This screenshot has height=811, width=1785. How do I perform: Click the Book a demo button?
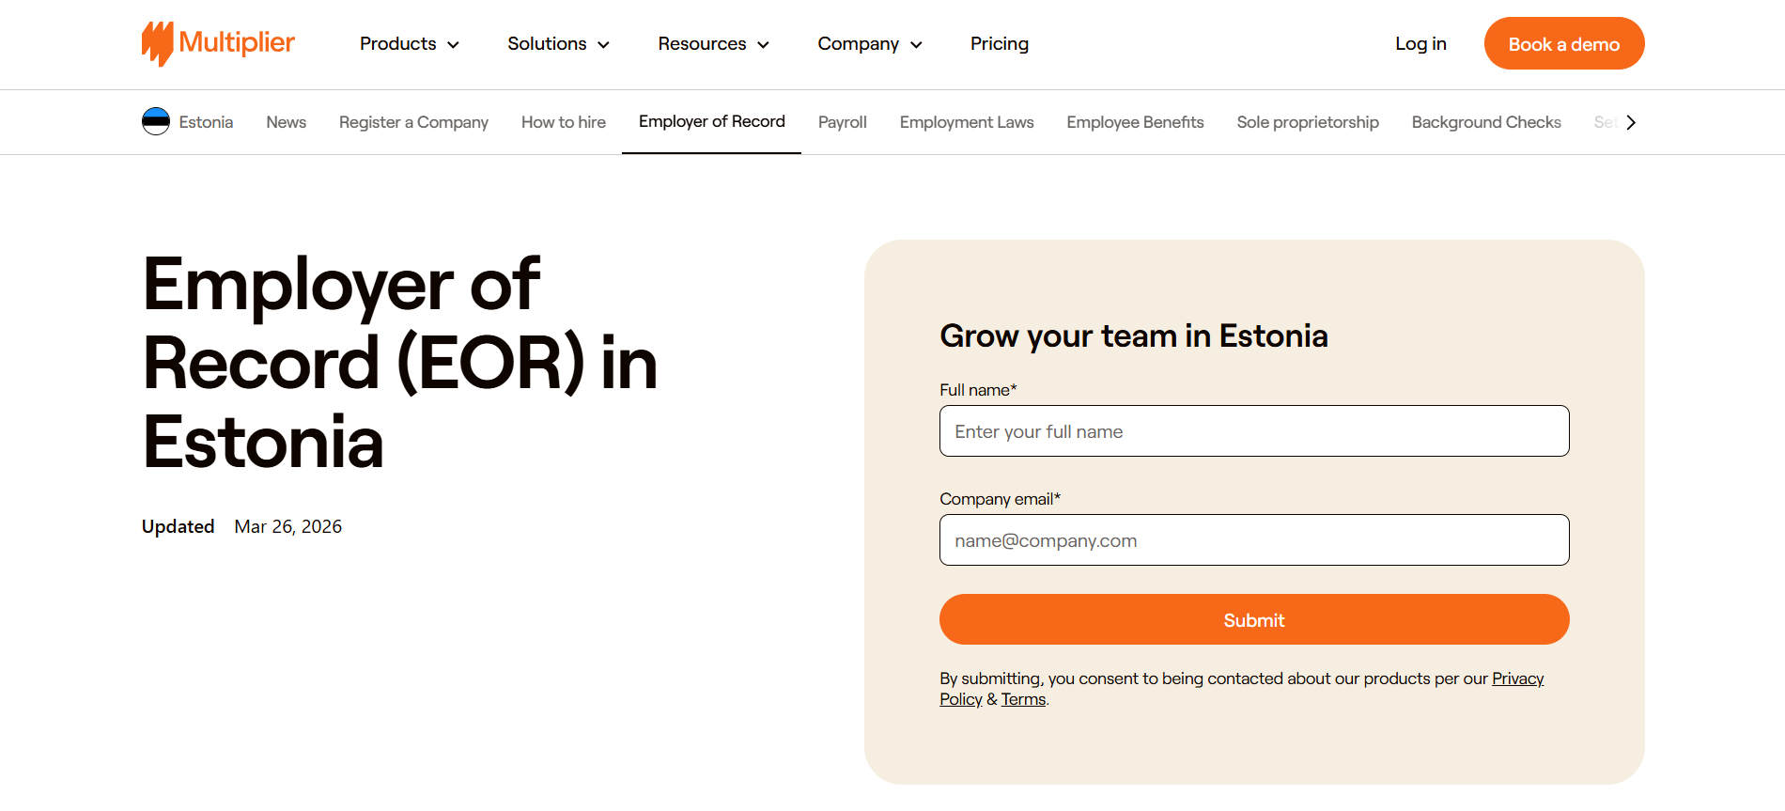[x=1564, y=43]
